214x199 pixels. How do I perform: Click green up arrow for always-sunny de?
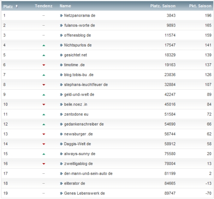44,154
